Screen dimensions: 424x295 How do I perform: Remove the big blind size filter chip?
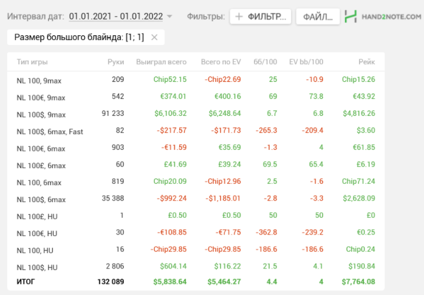tap(154, 38)
